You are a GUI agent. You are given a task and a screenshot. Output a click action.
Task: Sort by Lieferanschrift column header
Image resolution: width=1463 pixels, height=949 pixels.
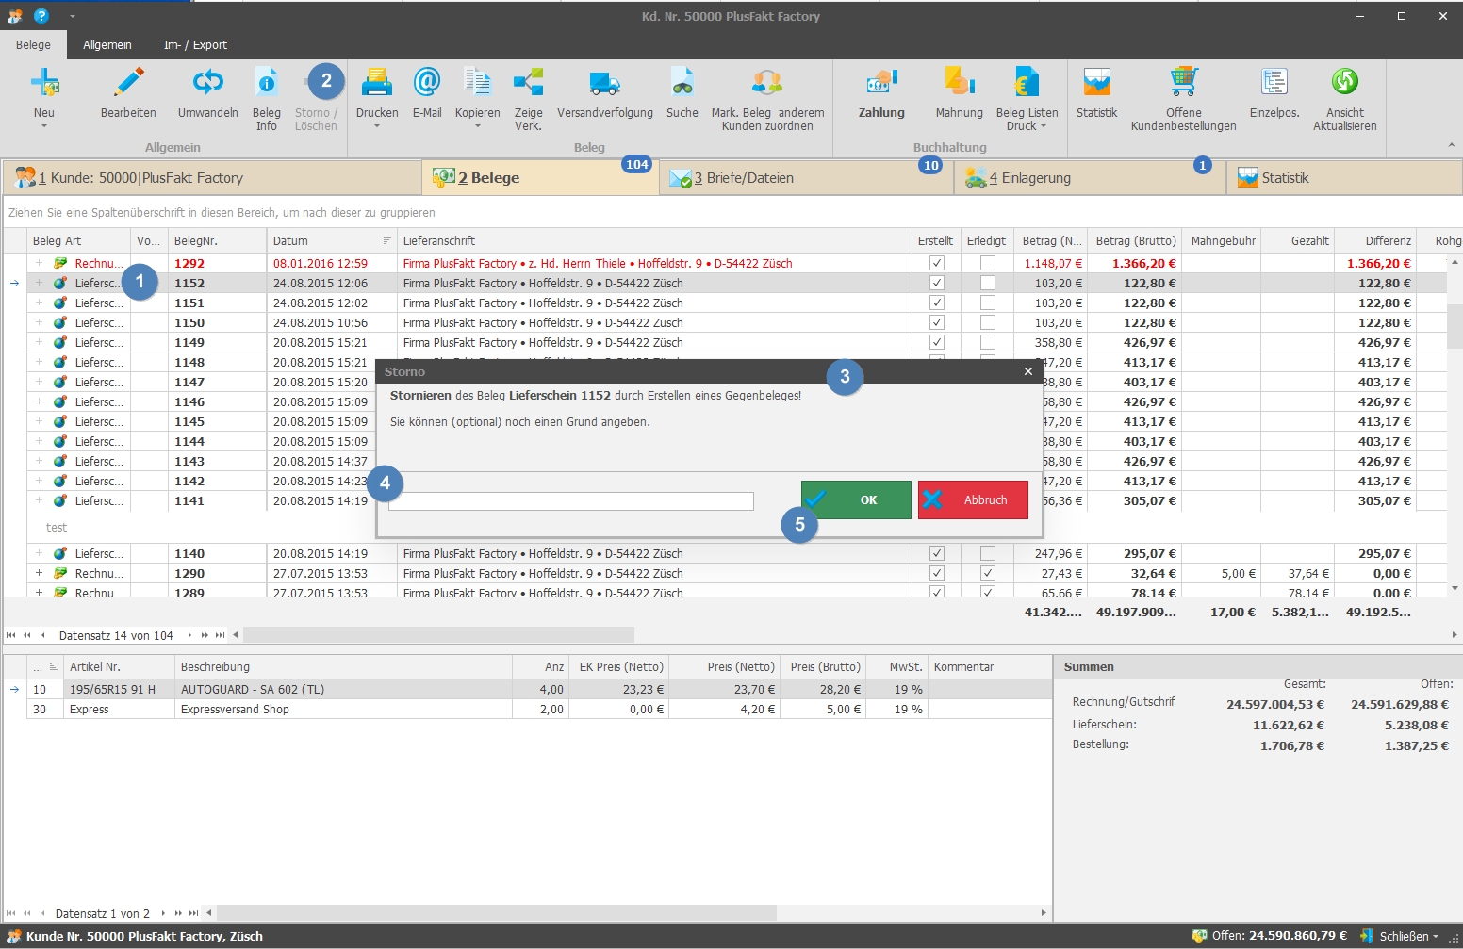(x=654, y=240)
